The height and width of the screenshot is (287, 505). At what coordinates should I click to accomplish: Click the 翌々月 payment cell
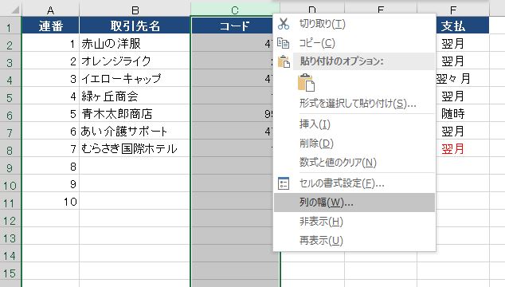coord(463,78)
